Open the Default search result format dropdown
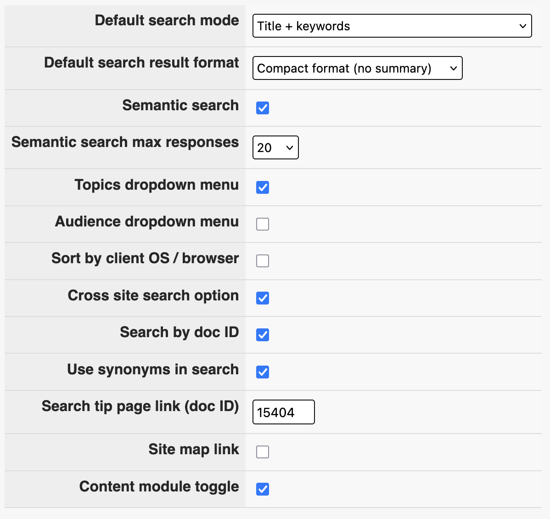Screen dimensions: 550x519 [x=357, y=68]
